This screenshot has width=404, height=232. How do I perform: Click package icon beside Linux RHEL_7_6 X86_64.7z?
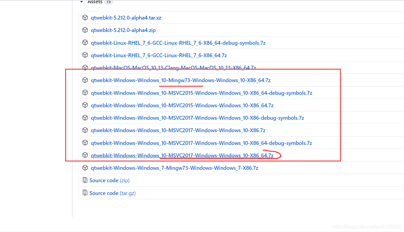[x=85, y=55]
